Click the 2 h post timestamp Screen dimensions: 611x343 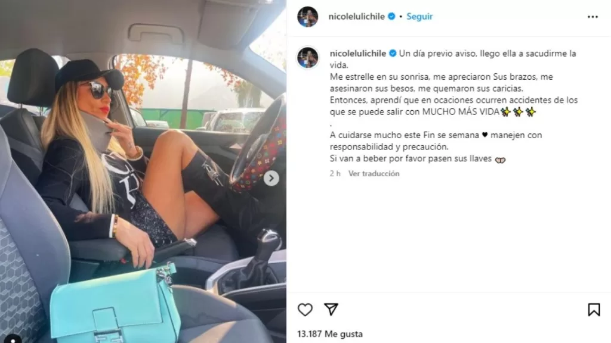(x=335, y=173)
